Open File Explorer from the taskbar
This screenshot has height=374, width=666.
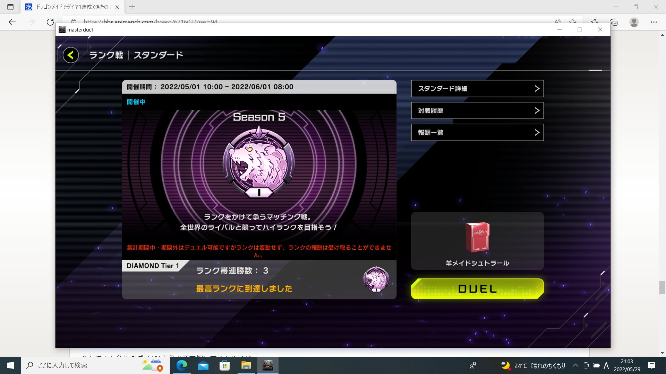coord(246,365)
